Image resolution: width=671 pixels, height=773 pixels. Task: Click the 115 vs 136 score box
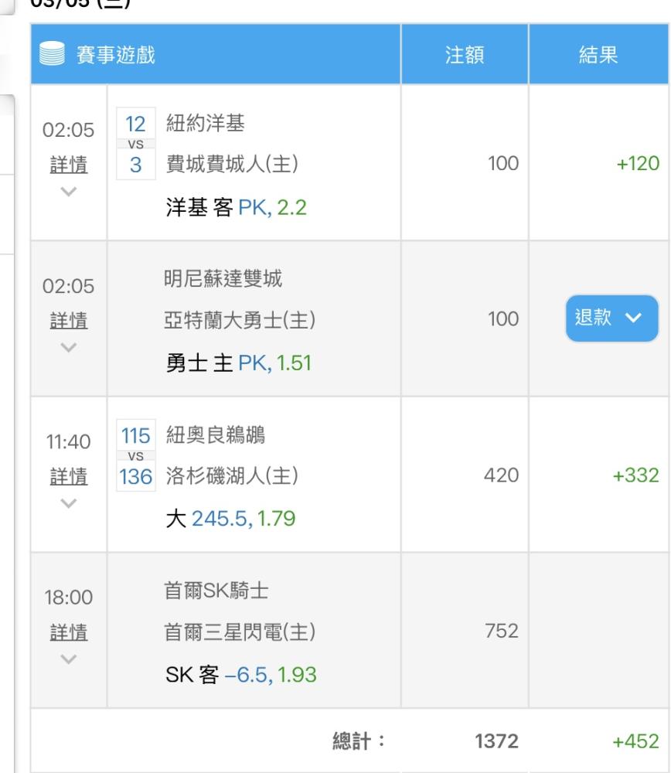(135, 455)
